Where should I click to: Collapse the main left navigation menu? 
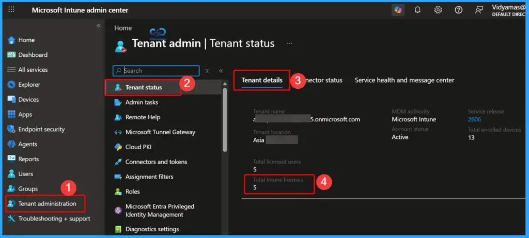pyautogui.click(x=99, y=26)
